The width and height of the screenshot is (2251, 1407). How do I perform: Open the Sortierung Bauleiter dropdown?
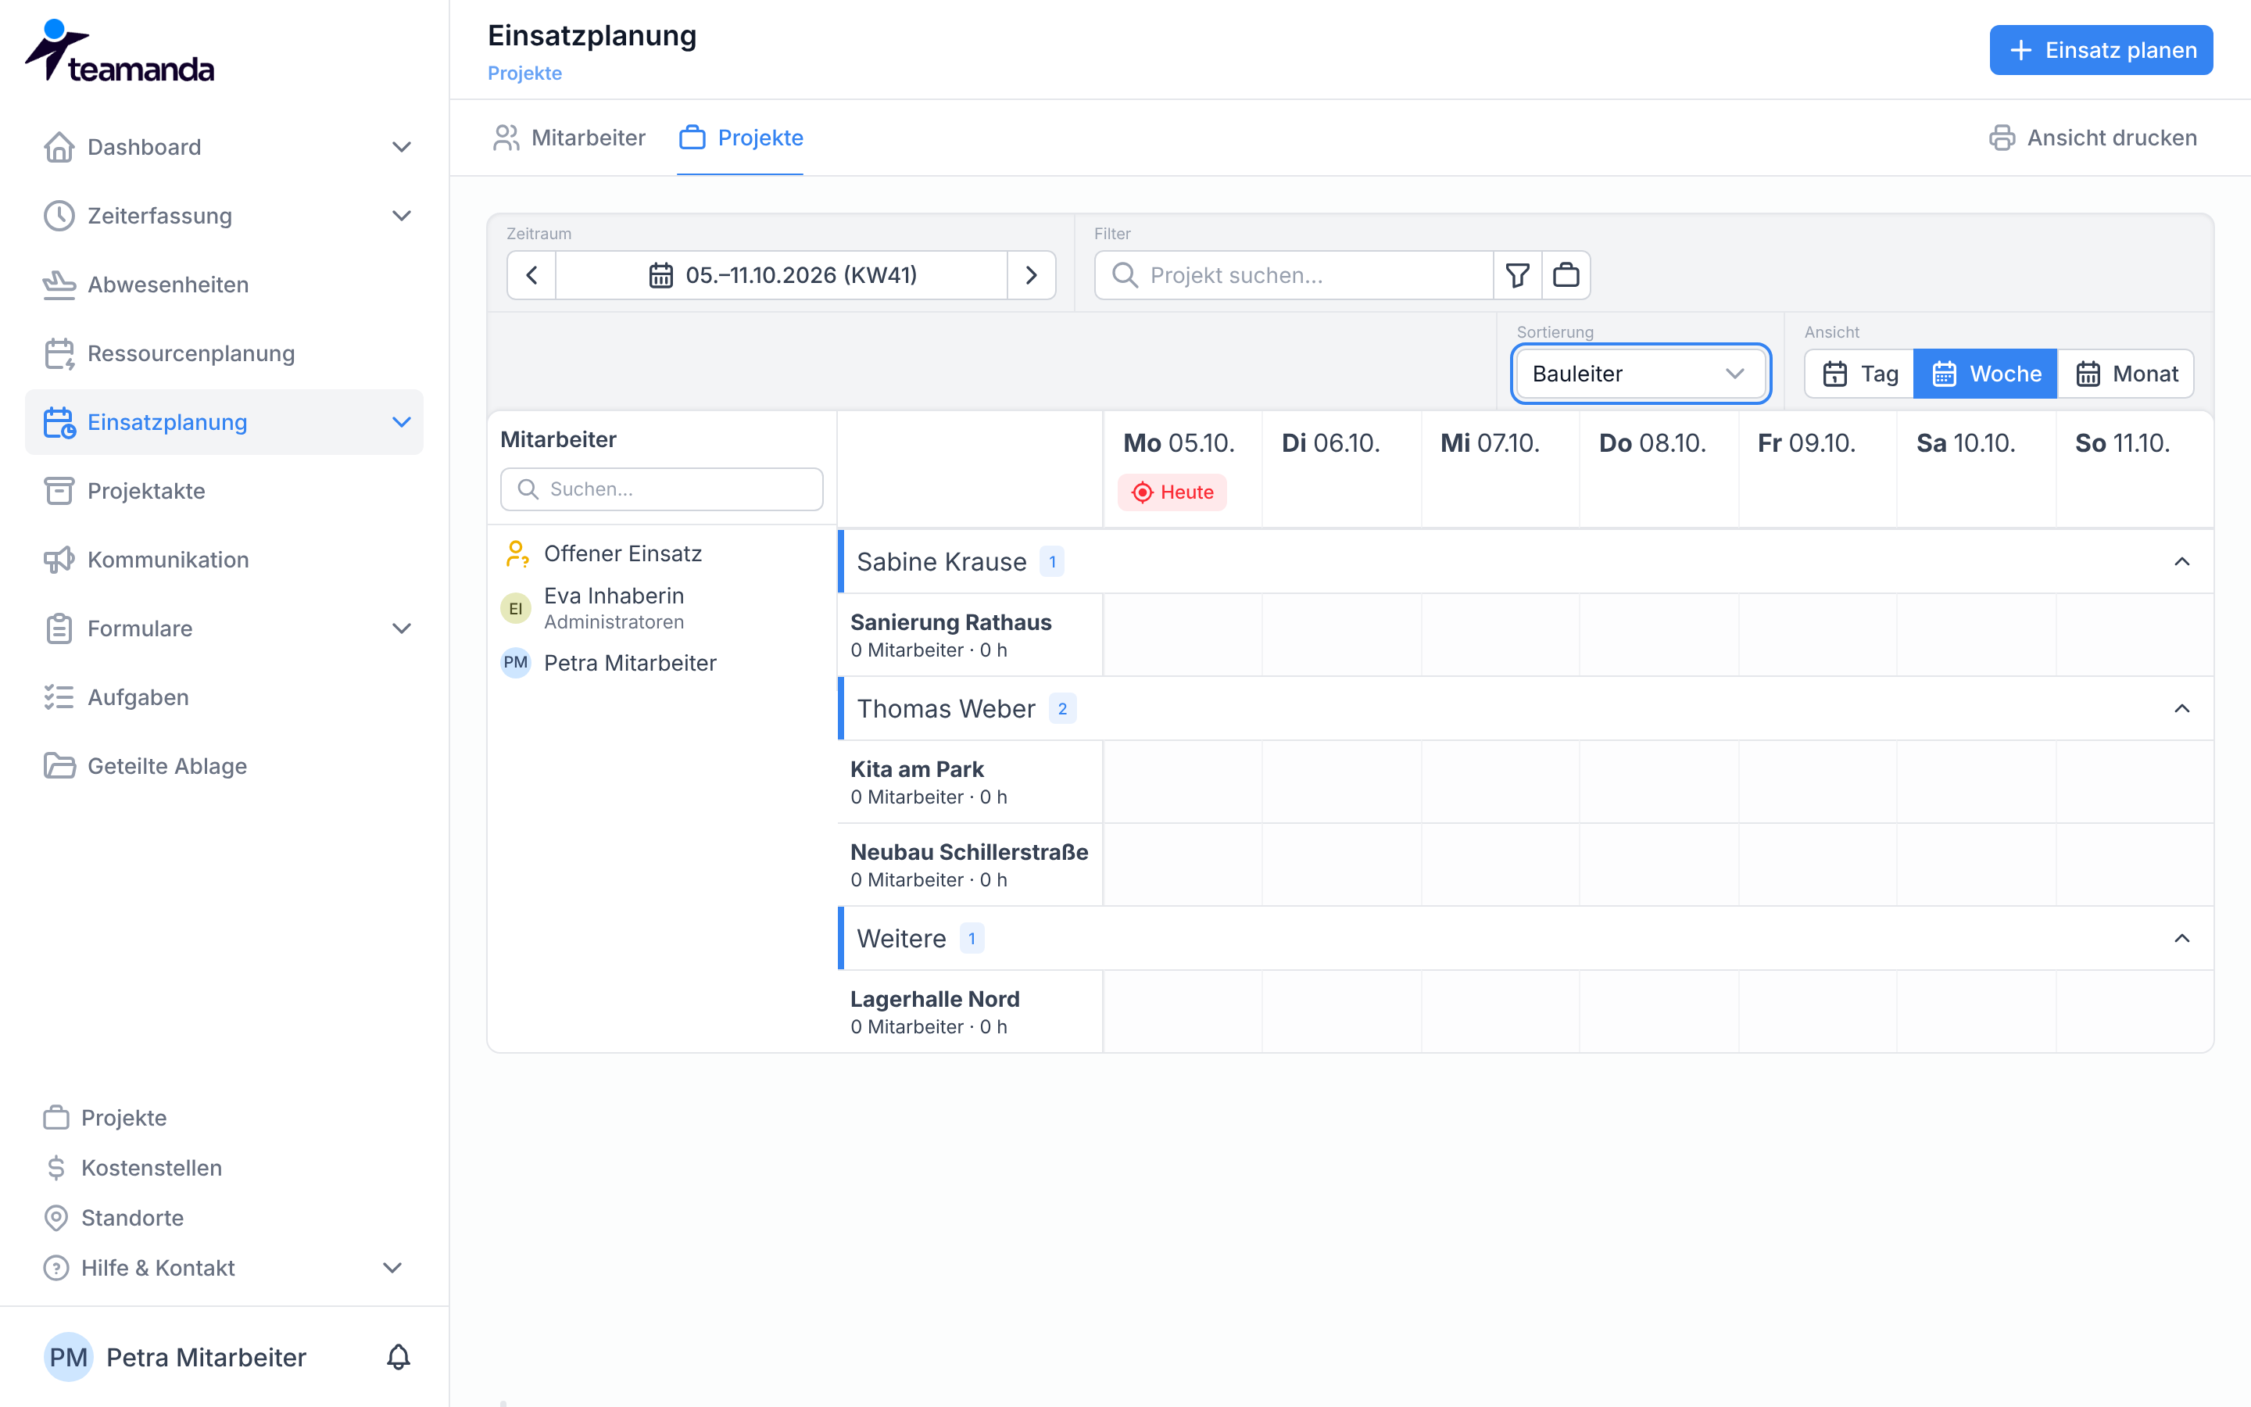click(1640, 374)
